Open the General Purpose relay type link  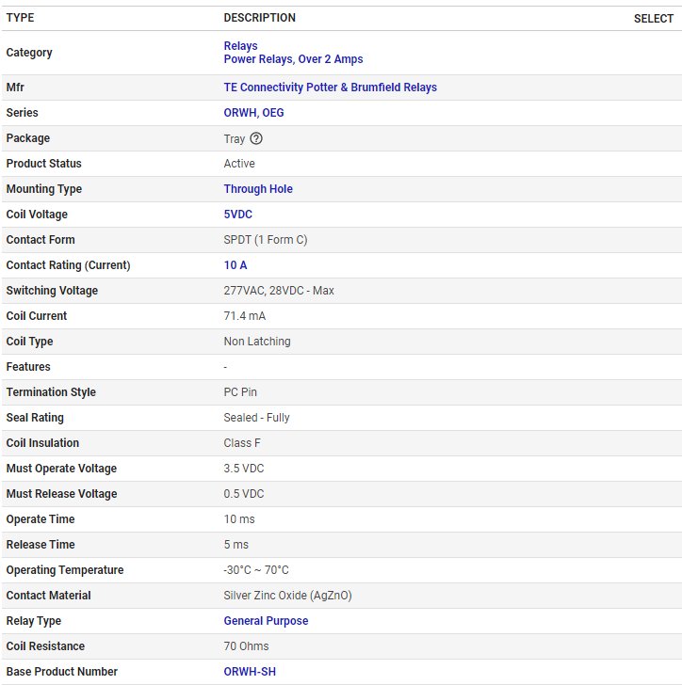click(266, 621)
